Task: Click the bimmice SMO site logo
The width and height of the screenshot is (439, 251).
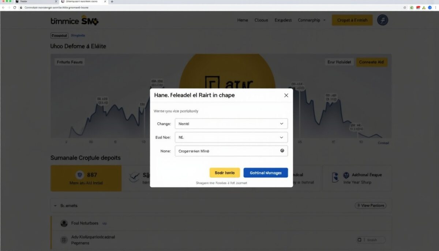Action: point(74,21)
